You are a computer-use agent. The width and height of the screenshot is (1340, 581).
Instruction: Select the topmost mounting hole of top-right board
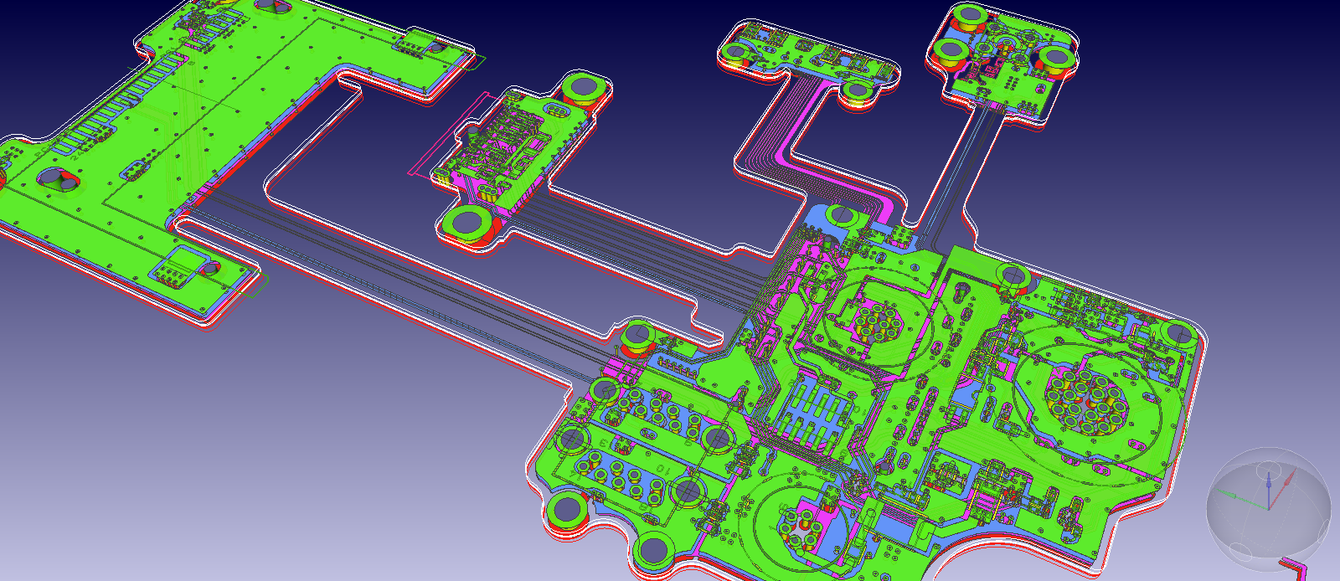(970, 15)
